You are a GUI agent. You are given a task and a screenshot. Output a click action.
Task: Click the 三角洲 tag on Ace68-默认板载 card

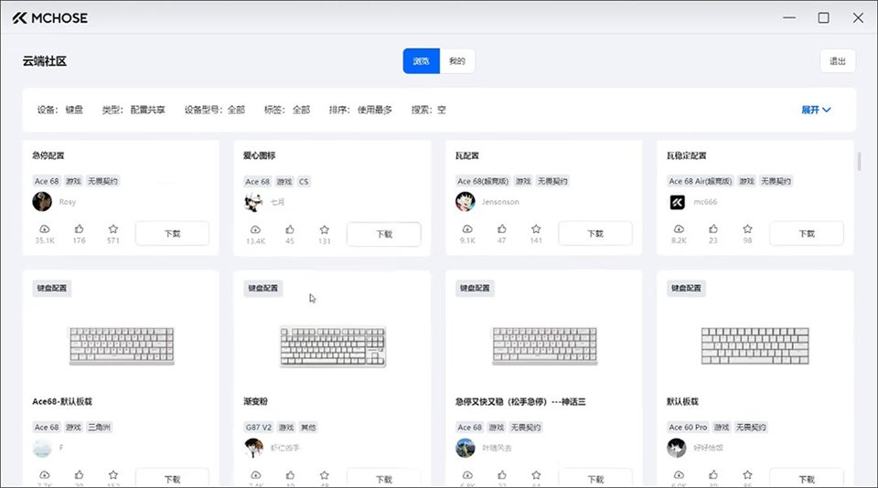99,427
